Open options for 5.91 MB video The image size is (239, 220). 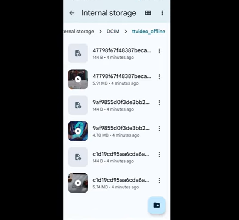[159, 77]
